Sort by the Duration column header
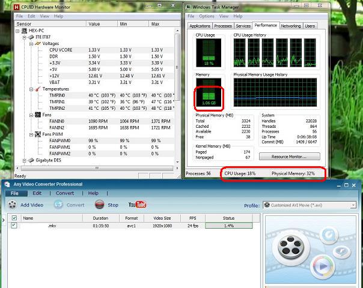Image resolution: width=363 pixels, height=288 pixels. pyautogui.click(x=101, y=218)
